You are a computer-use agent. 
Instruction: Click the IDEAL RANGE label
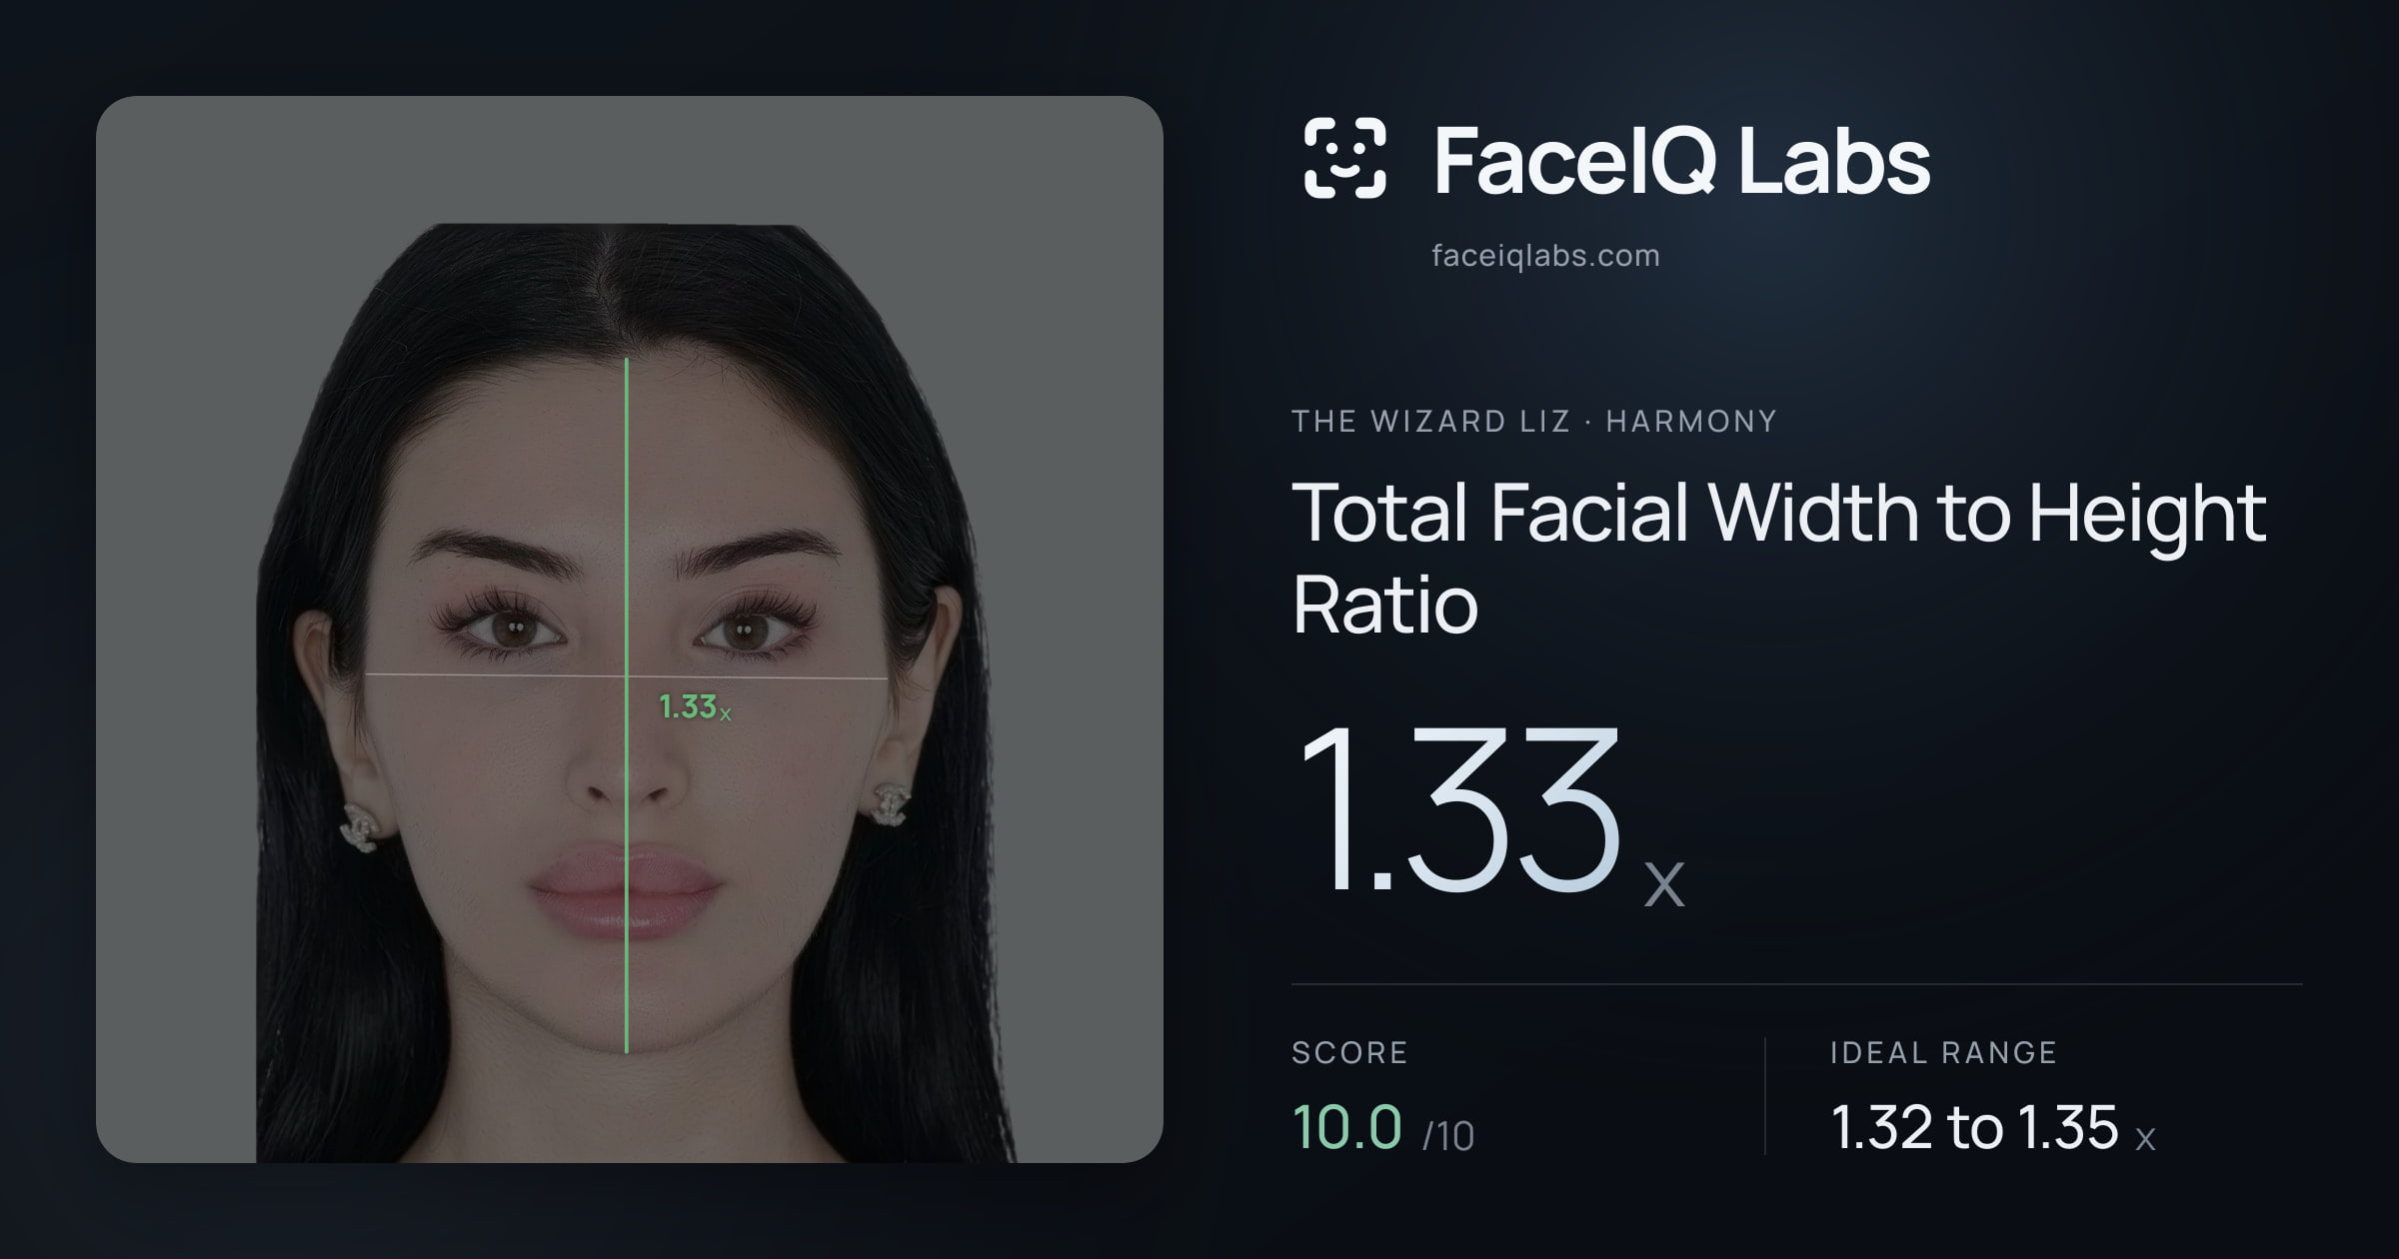(x=1943, y=1052)
